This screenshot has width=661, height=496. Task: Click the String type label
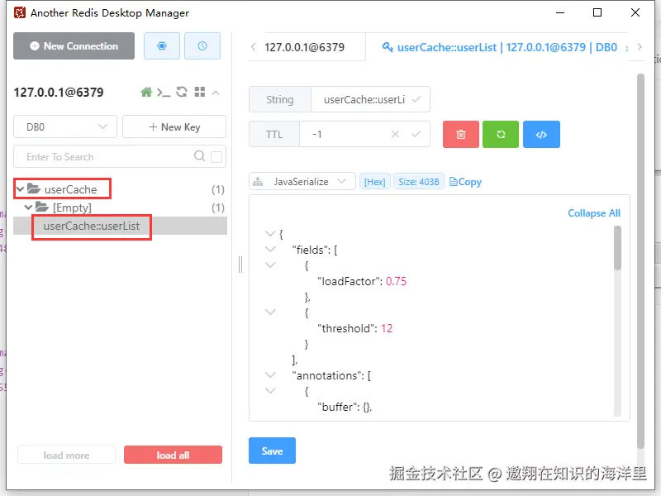pos(280,99)
